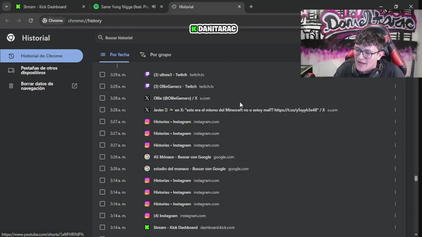Click the scrollbar down arrow
Viewport: 422px width, 237px height.
coord(416,234)
